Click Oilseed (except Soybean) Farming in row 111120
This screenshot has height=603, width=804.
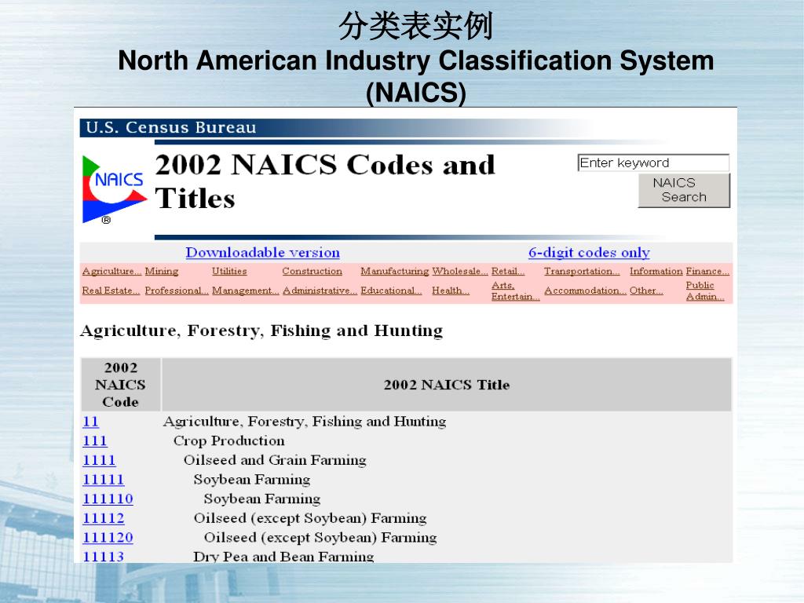click(320, 538)
